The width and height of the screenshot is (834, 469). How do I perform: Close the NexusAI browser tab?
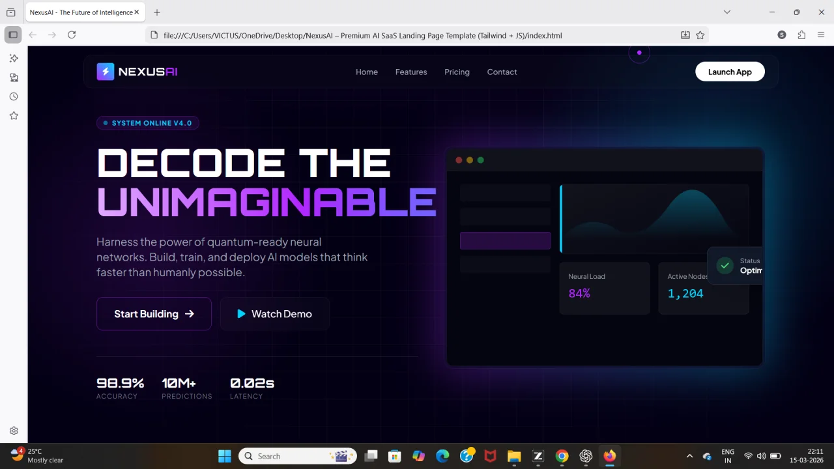tap(136, 12)
